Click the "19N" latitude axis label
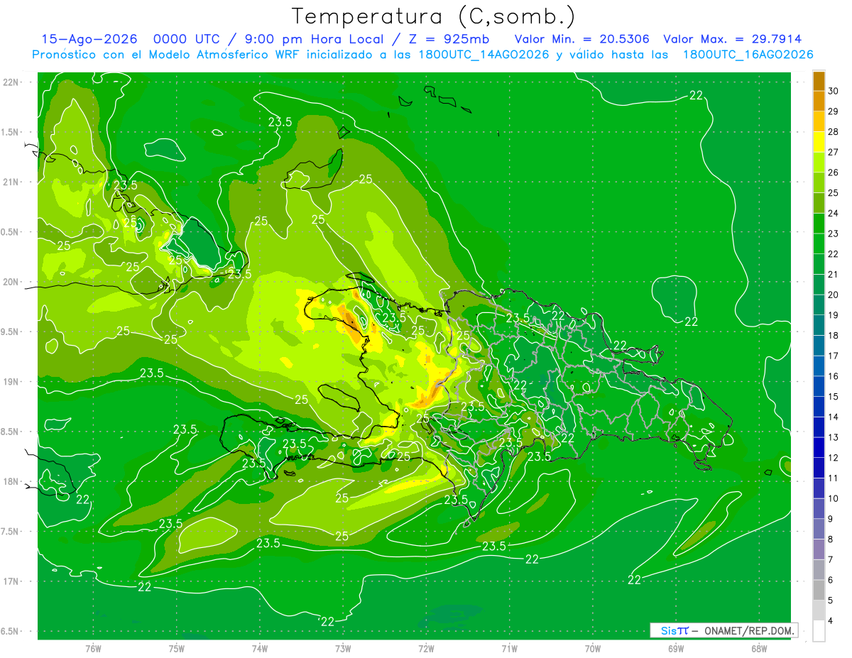The image size is (852, 658). click(11, 382)
